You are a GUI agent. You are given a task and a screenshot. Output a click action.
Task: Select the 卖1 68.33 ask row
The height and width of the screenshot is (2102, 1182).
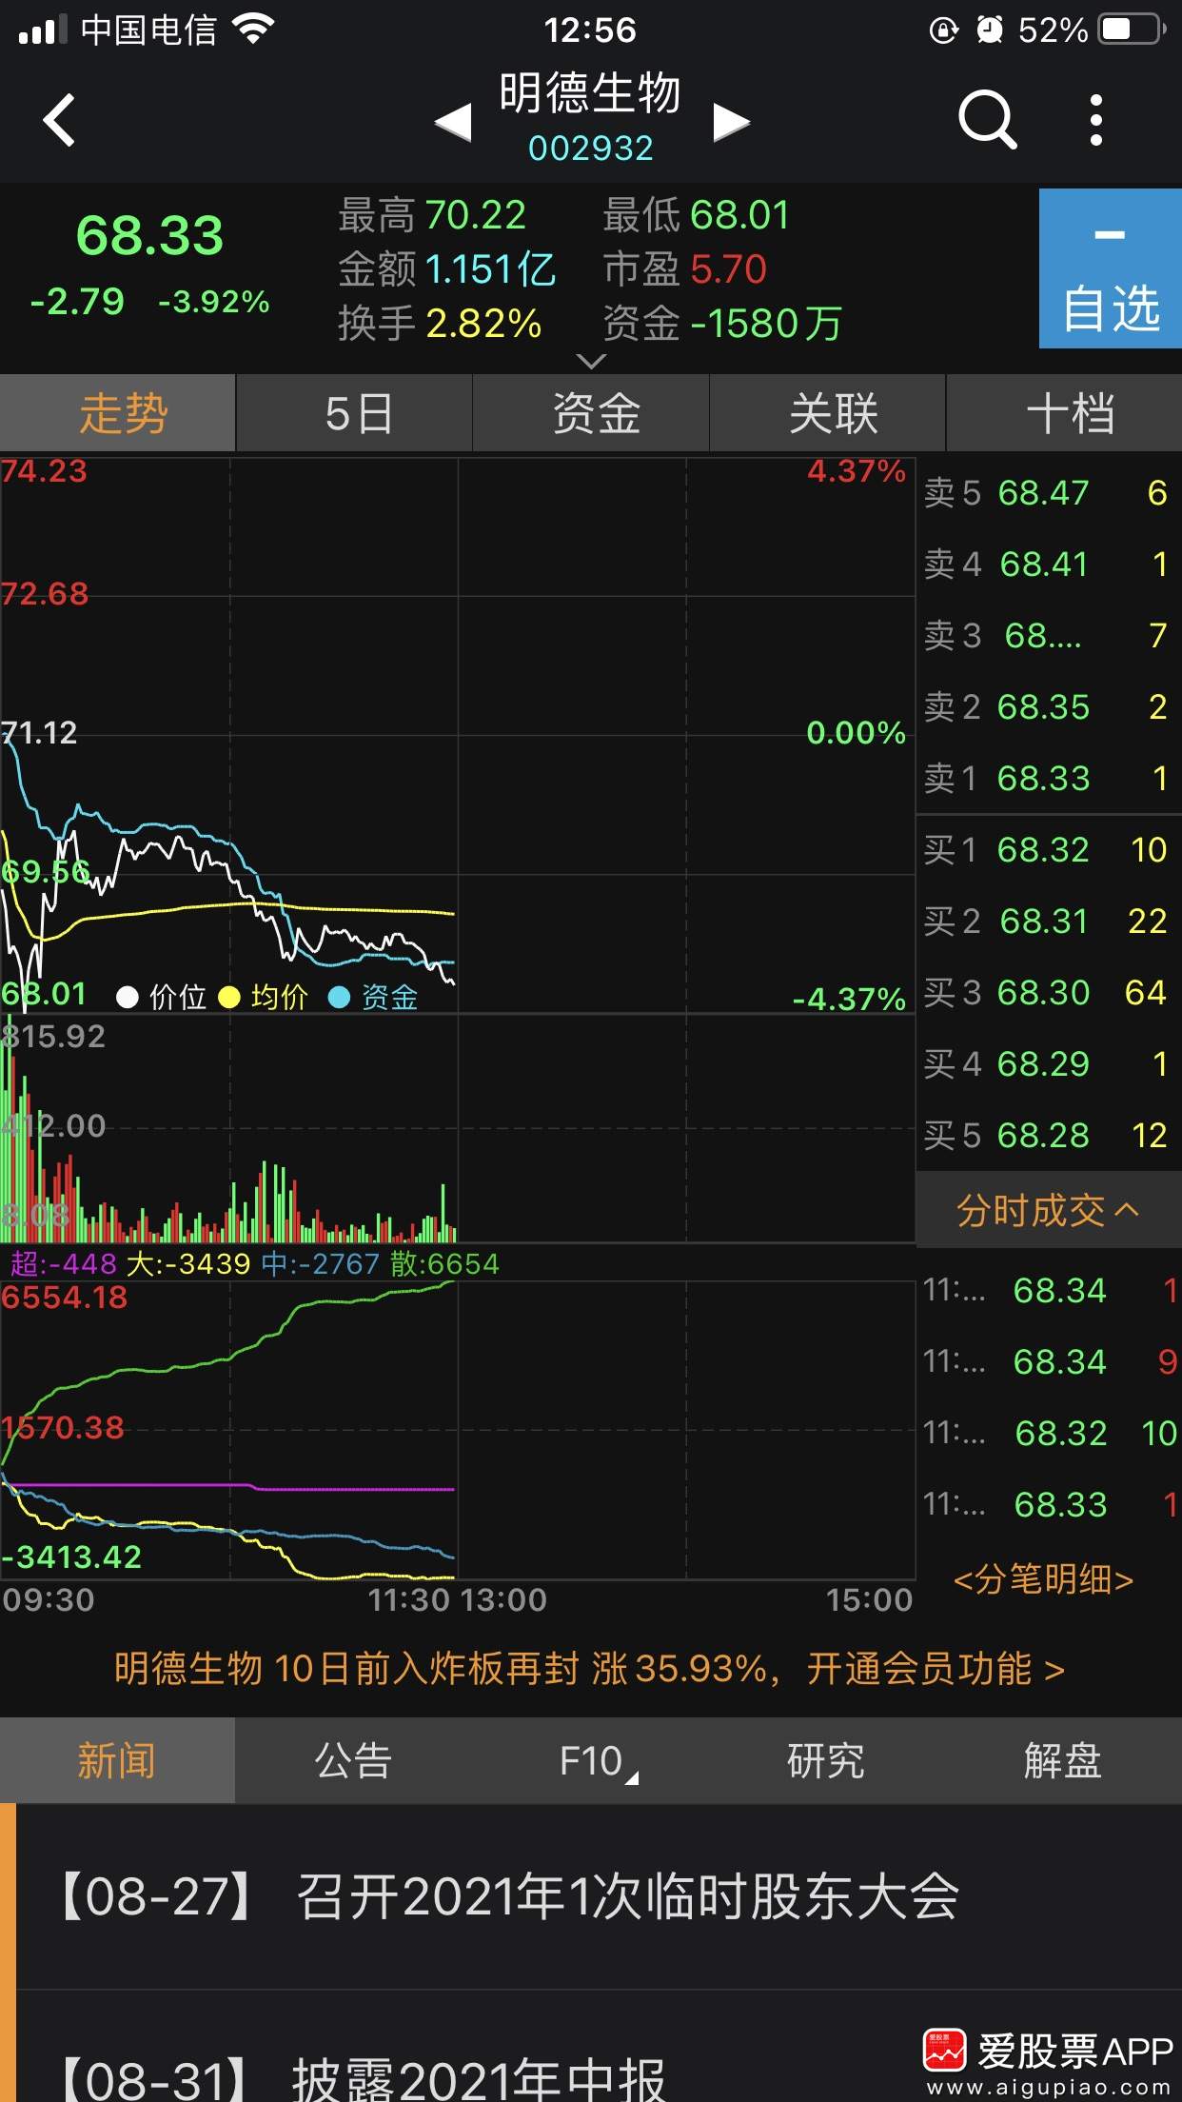(x=1049, y=779)
